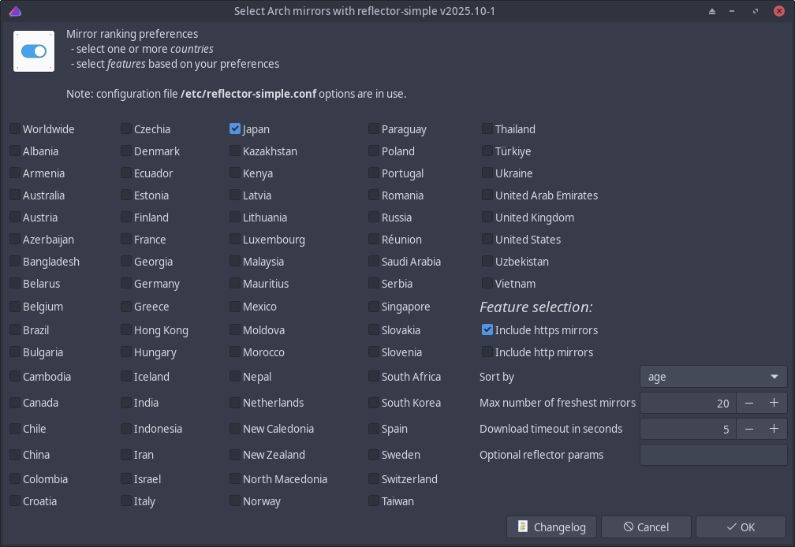Decrease download timeout with minus button
Image resolution: width=795 pixels, height=547 pixels.
(749, 429)
